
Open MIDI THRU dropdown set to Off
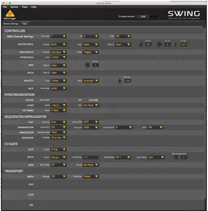coord(123,36)
